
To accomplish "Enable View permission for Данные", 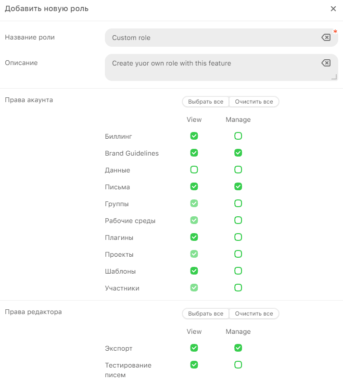I will point(194,170).
